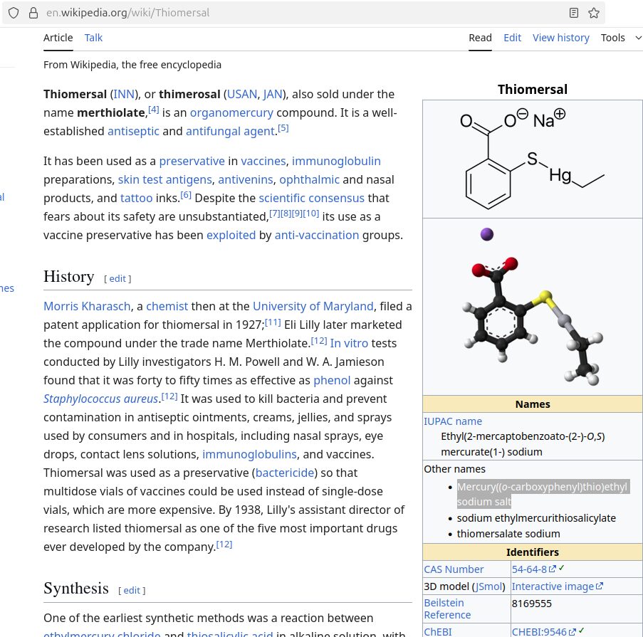The image size is (643, 637).
Task: Expand the Tools dropdown menu
Action: pos(621,38)
